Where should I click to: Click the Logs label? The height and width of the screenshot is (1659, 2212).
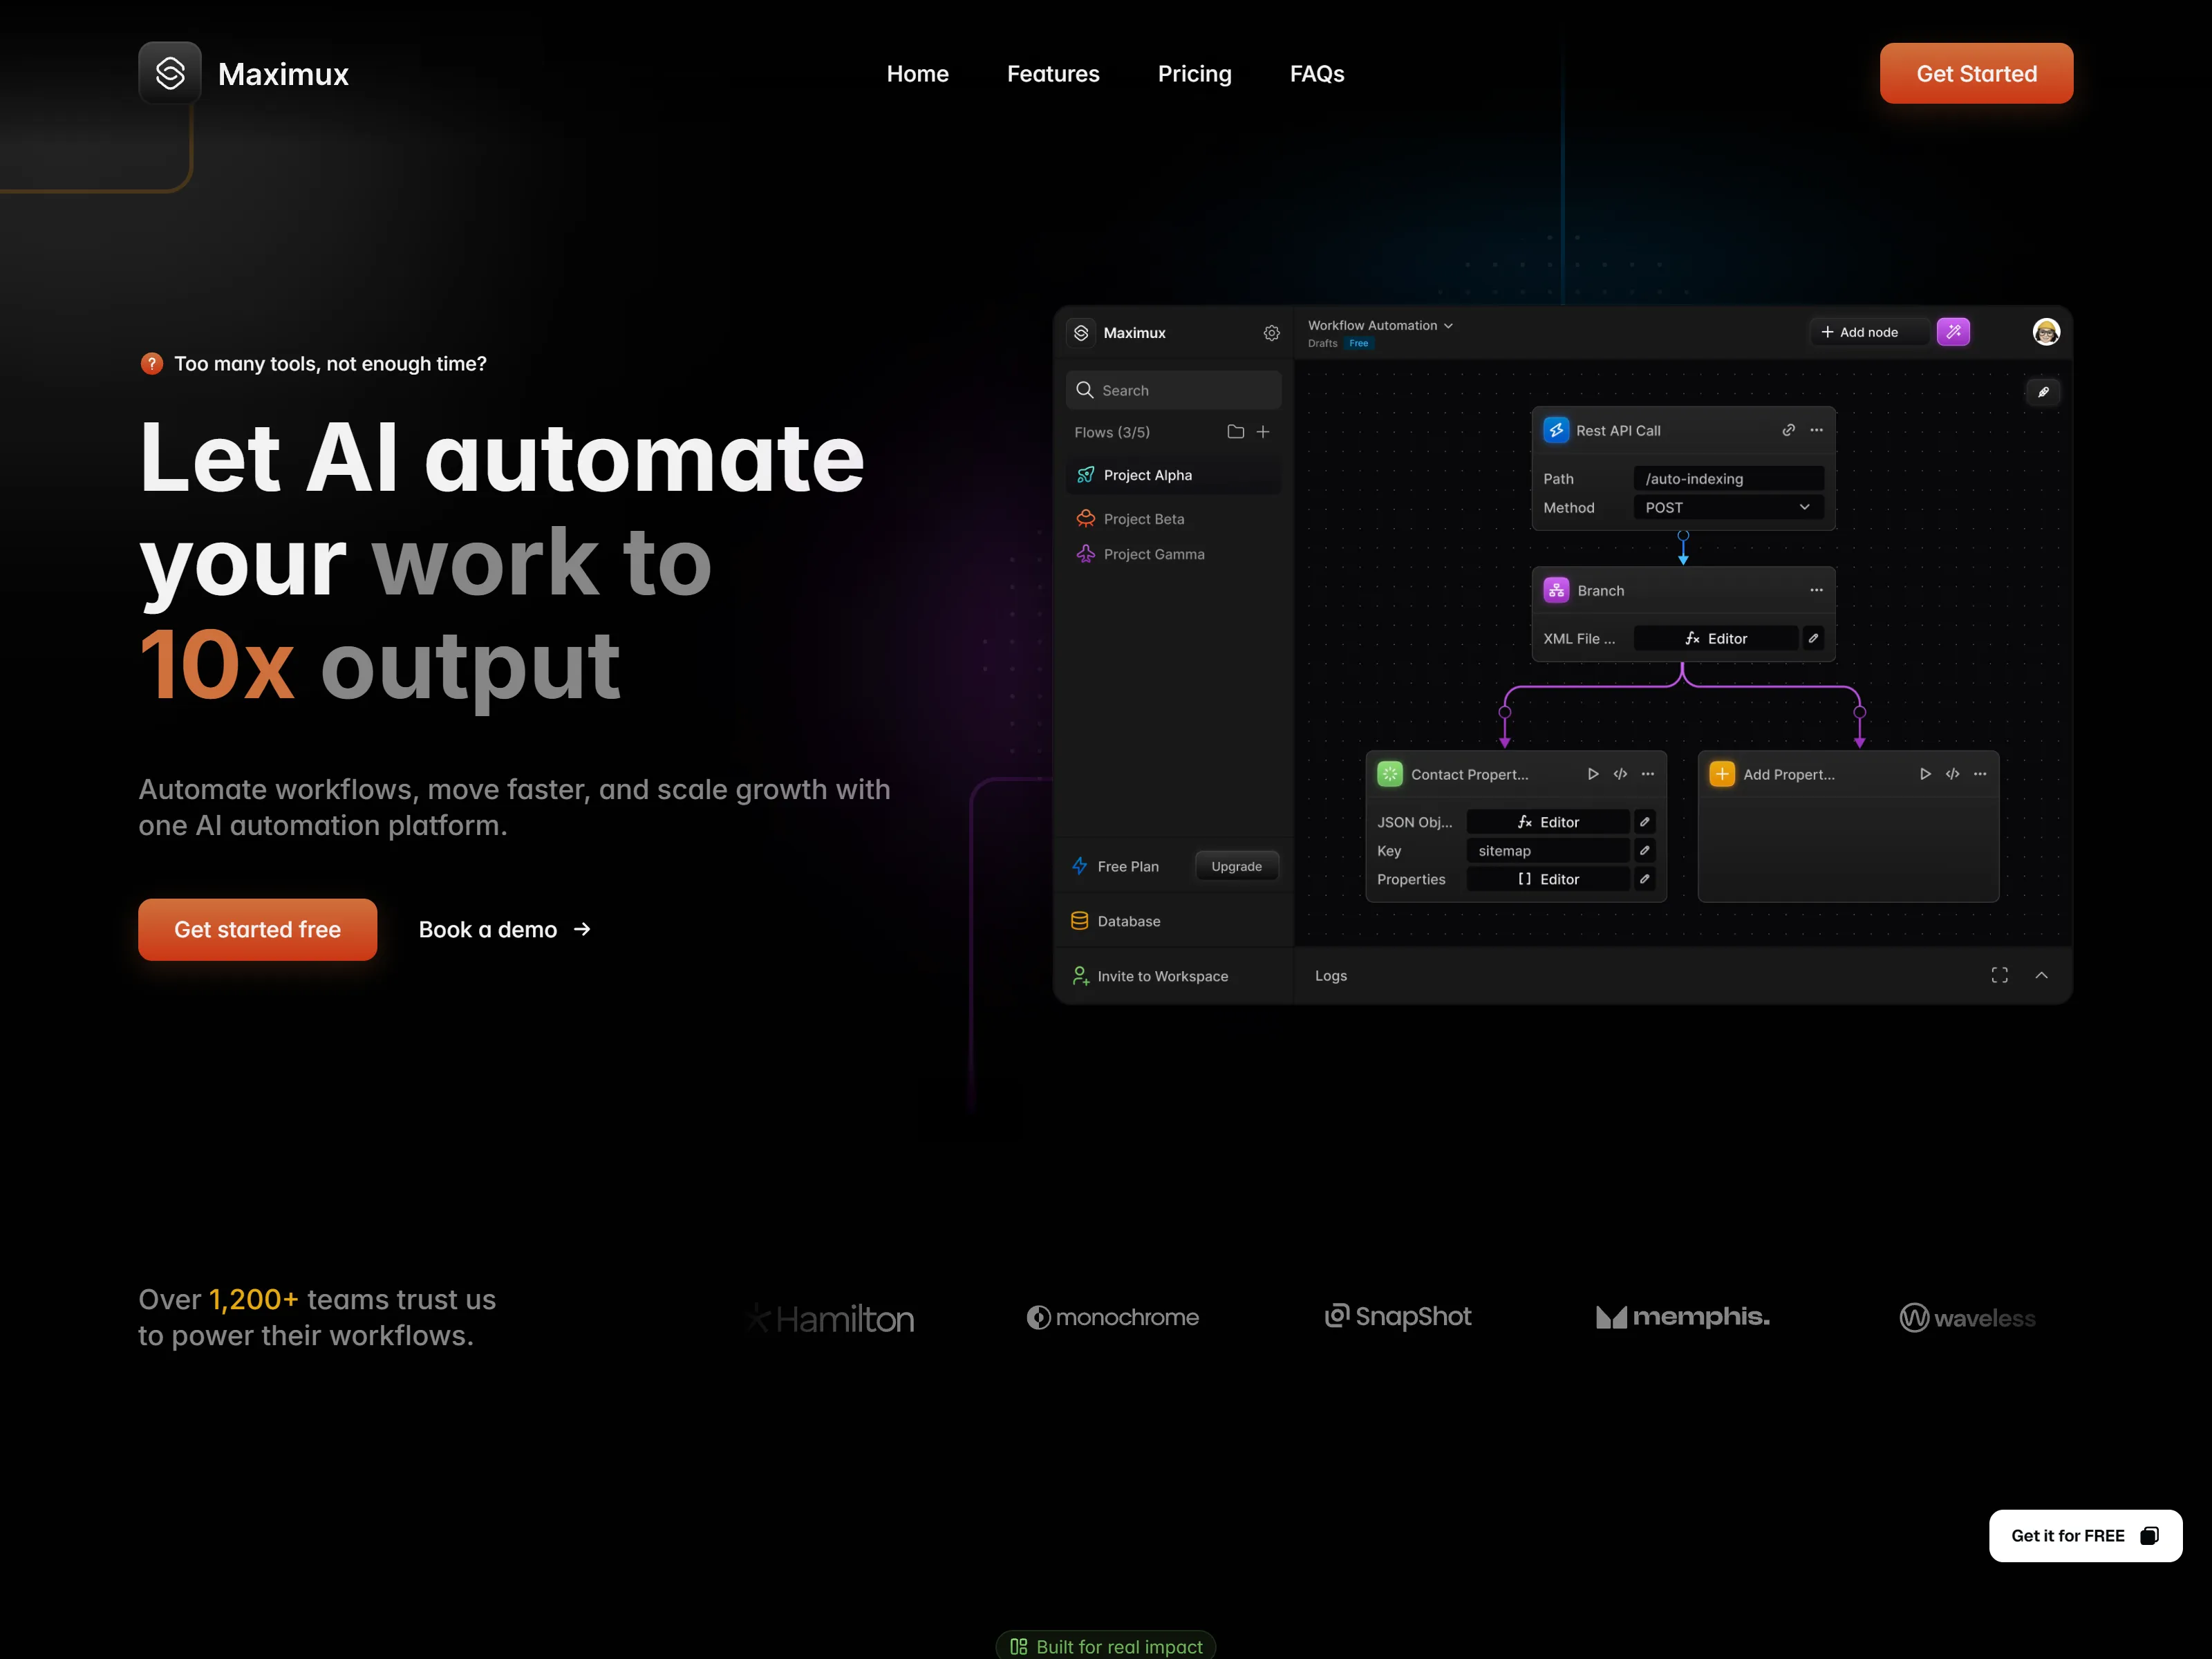tap(1330, 975)
